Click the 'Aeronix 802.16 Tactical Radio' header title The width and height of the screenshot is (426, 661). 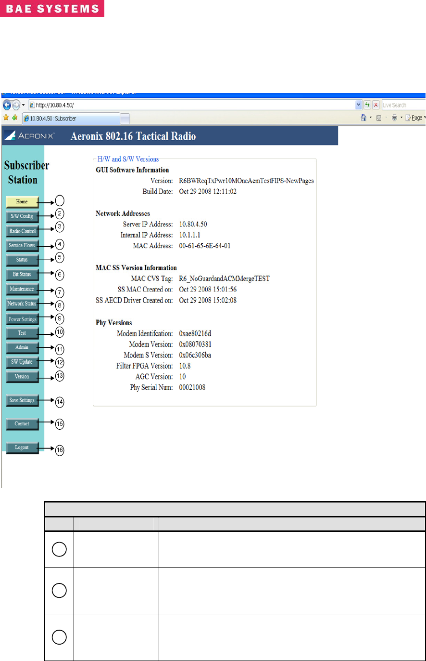point(133,136)
